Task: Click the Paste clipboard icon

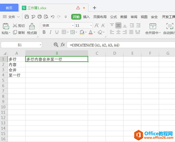Action: [6, 26]
